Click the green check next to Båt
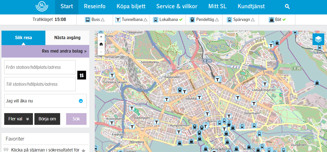 [284, 20]
